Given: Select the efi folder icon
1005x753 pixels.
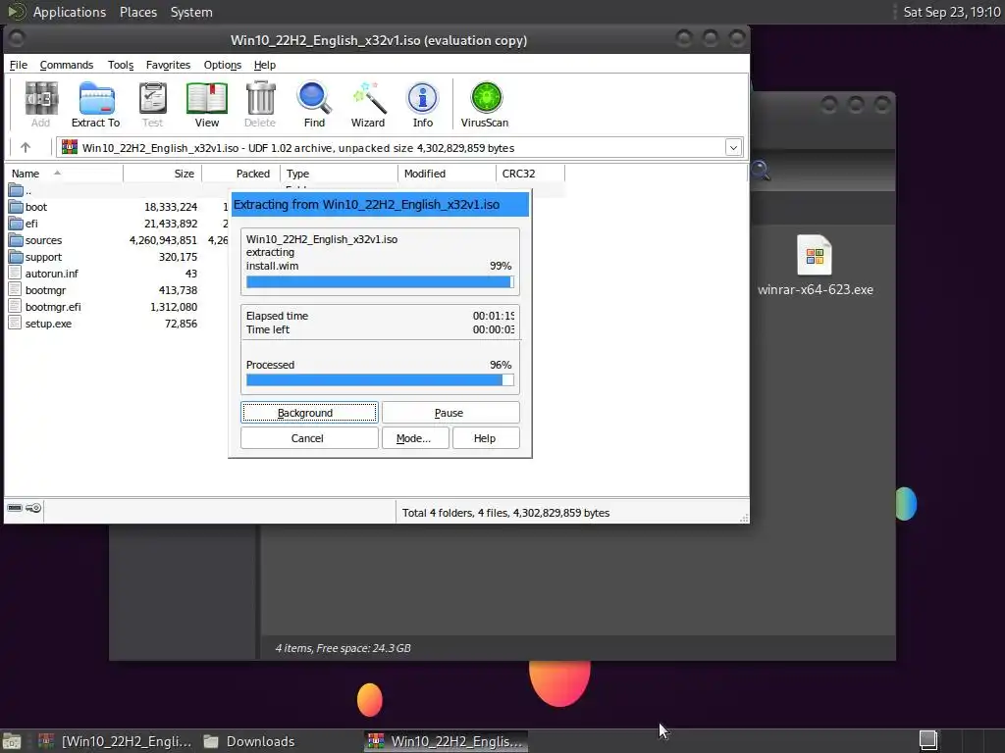Looking at the screenshot, I should tap(16, 224).
